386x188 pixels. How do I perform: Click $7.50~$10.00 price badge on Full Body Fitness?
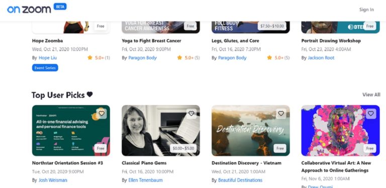[272, 26]
